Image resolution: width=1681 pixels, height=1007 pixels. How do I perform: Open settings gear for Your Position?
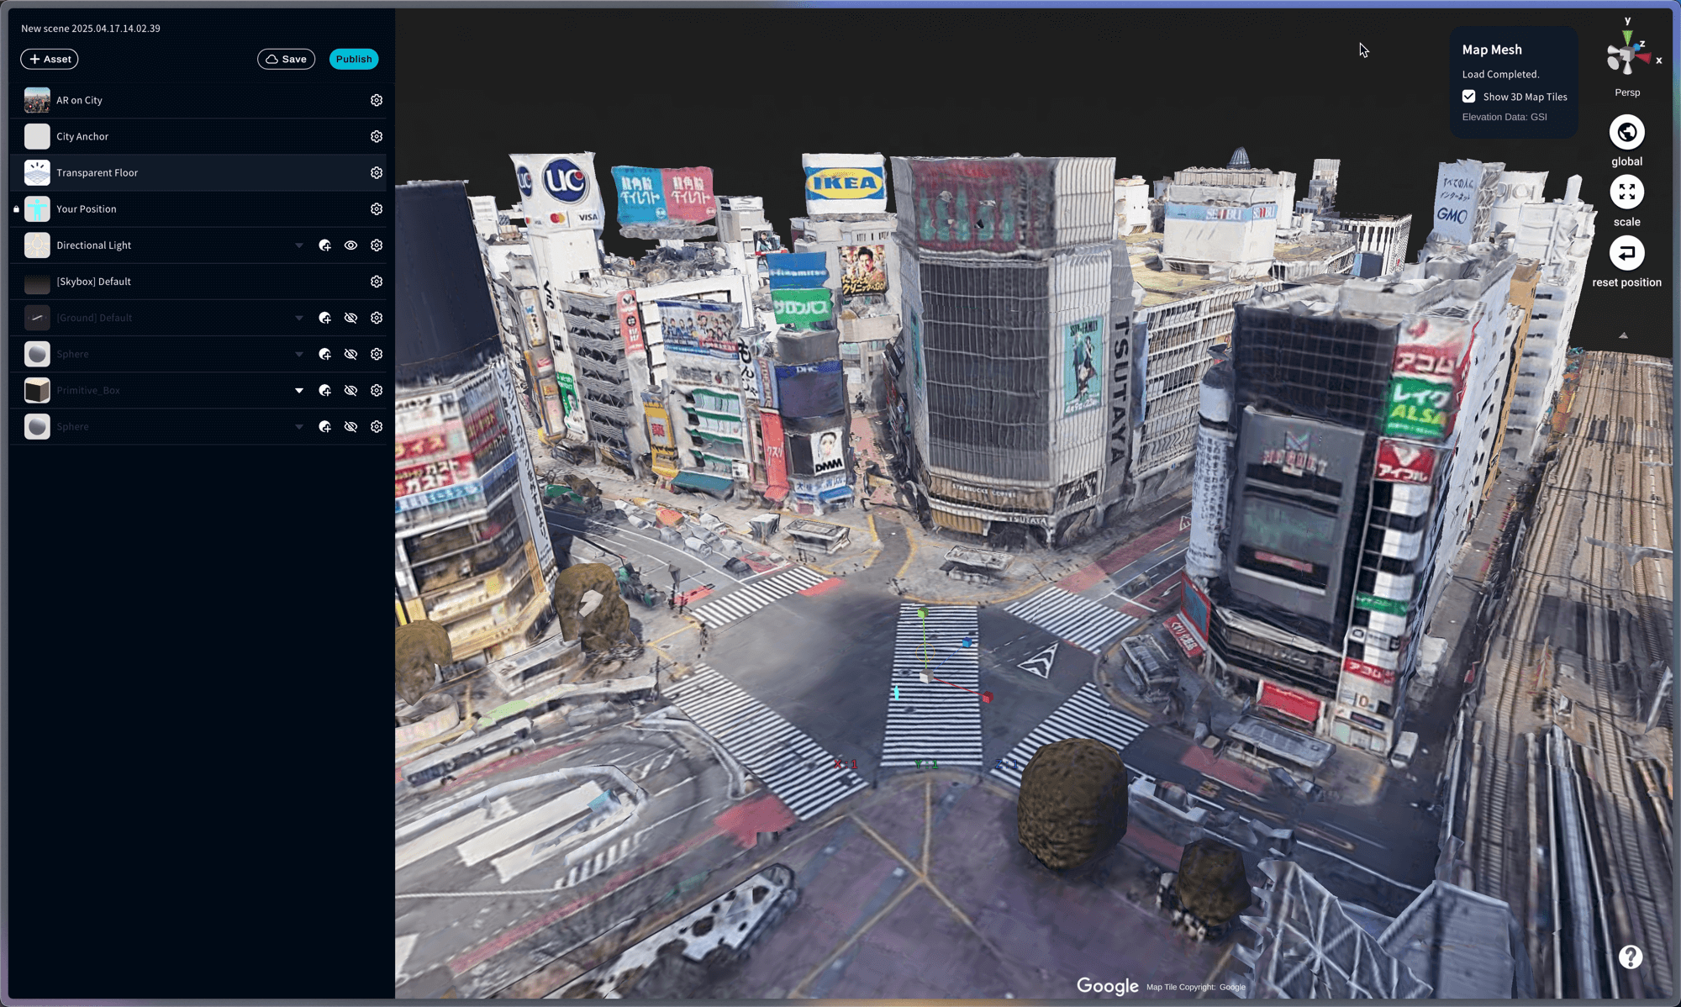377,208
